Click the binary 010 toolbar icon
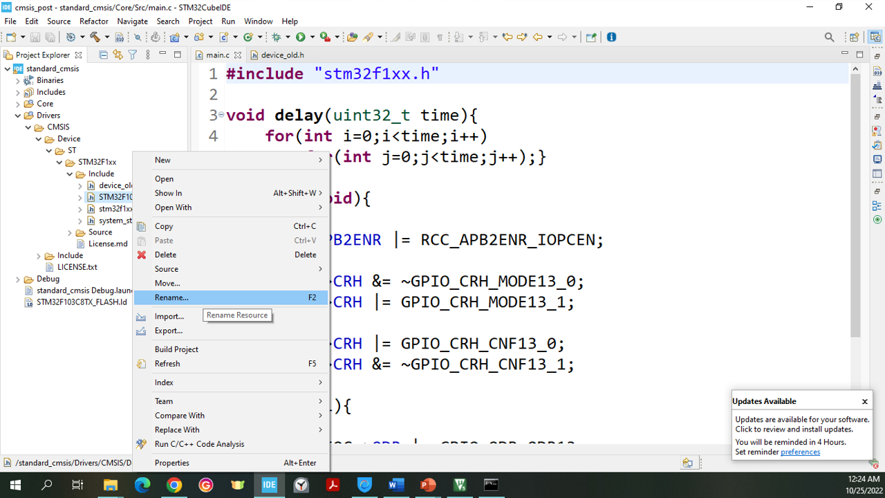Image resolution: width=885 pixels, height=498 pixels. (120, 37)
